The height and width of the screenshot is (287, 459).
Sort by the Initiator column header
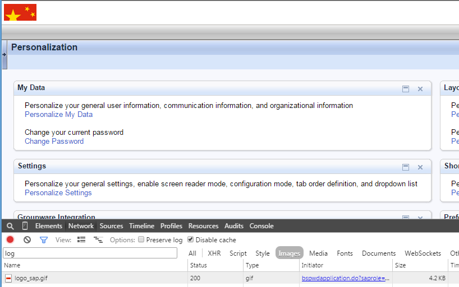tap(346, 265)
